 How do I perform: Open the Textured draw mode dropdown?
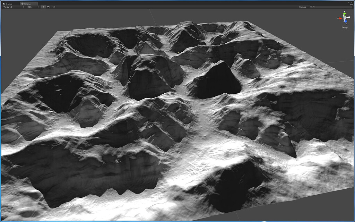pos(10,6)
